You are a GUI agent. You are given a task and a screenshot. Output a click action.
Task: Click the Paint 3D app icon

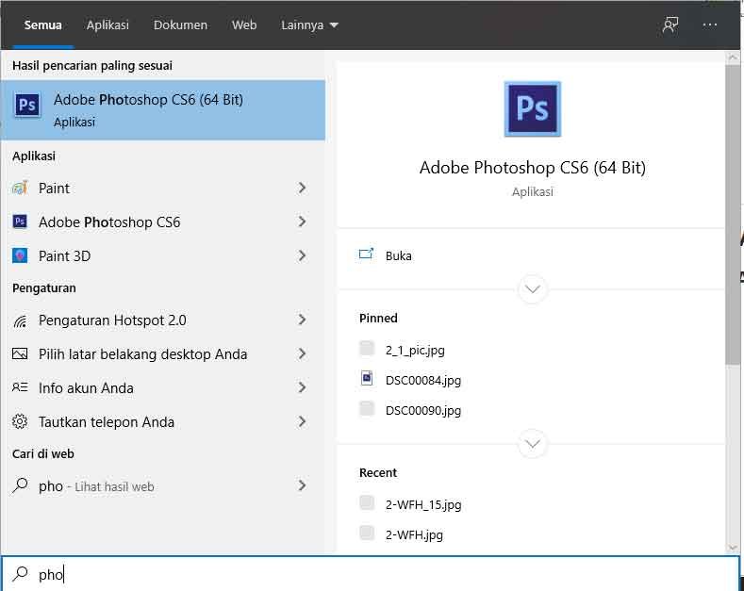click(20, 256)
